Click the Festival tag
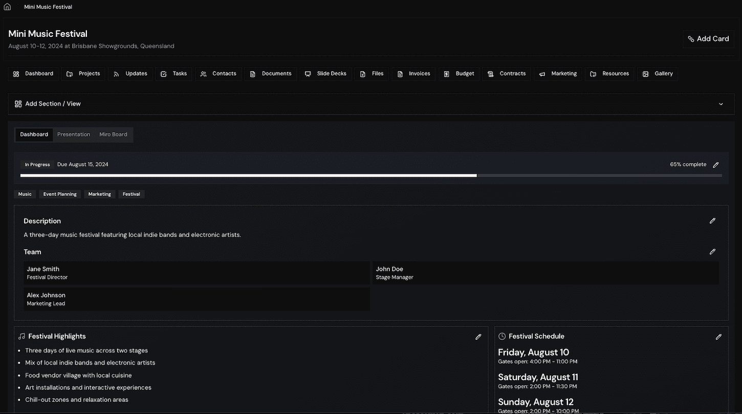This screenshot has width=742, height=414. pos(132,194)
